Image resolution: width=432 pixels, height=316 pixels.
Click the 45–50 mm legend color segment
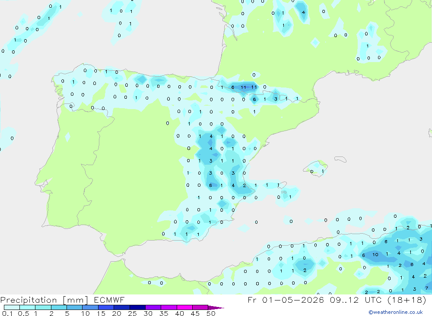(x=200, y=307)
